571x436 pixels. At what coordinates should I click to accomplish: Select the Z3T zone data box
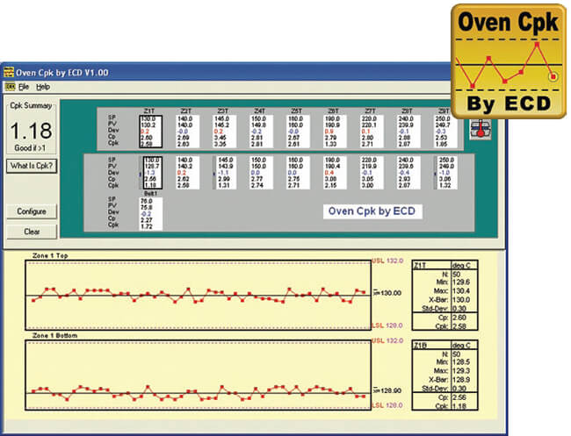[x=224, y=132]
